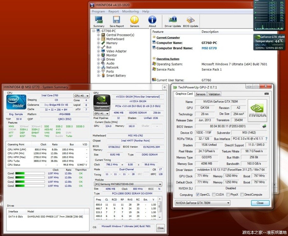
Task: Click the Close button in GPU-Z
Action: pos(260,203)
